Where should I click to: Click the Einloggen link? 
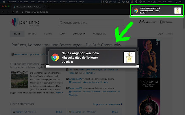168,22
